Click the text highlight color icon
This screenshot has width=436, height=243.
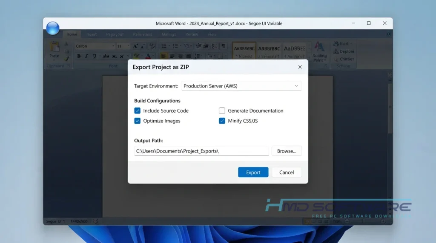tap(136, 56)
